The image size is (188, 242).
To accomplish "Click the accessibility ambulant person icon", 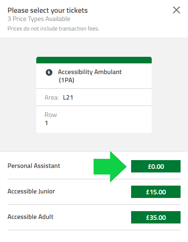I will [49, 72].
